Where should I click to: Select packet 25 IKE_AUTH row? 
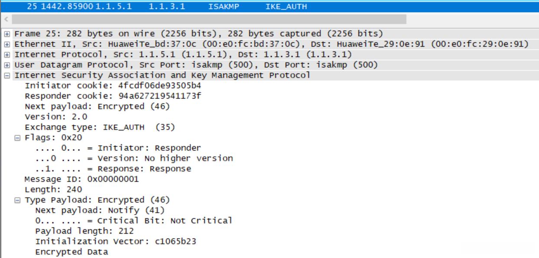173,6
